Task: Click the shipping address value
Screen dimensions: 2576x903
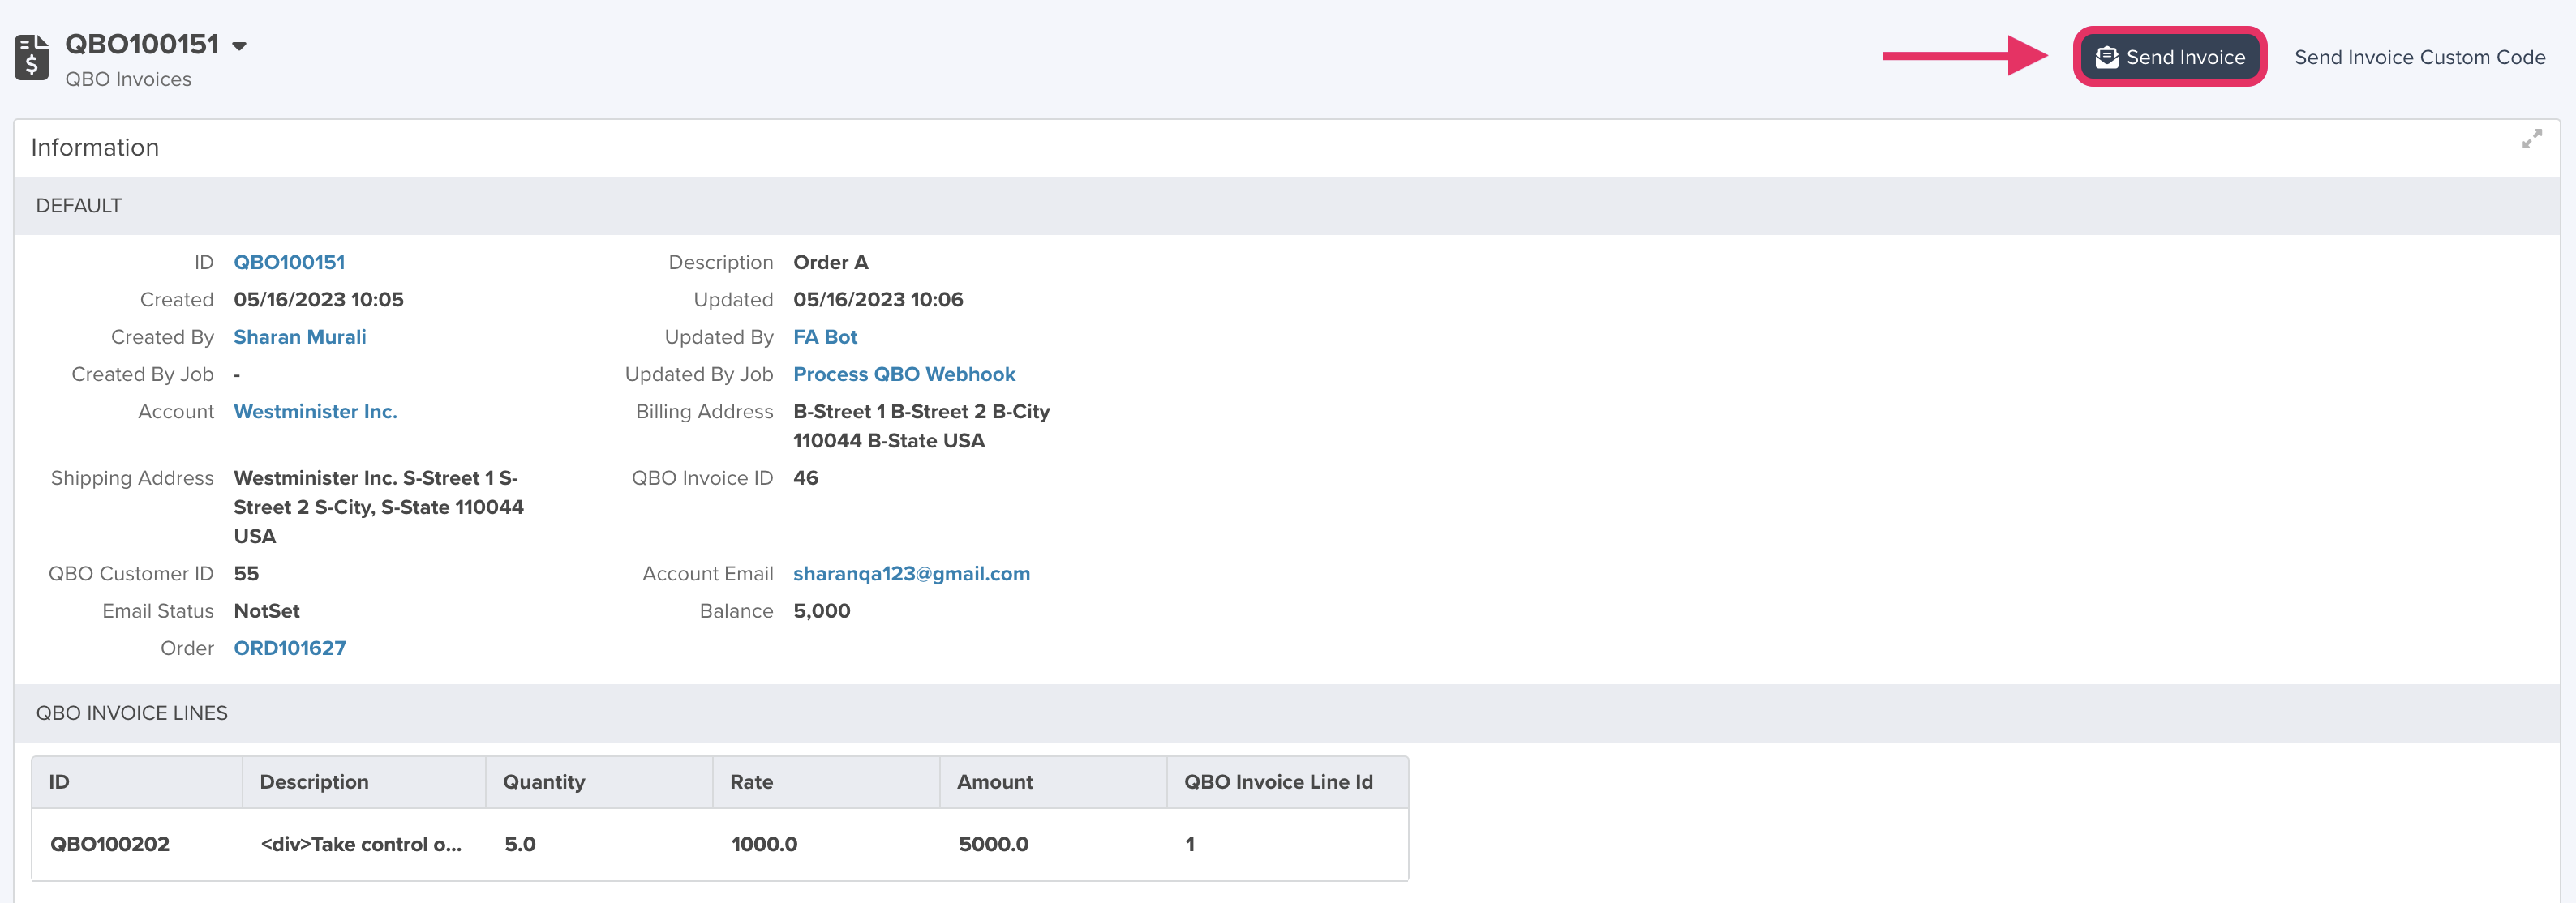Action: pos(378,507)
